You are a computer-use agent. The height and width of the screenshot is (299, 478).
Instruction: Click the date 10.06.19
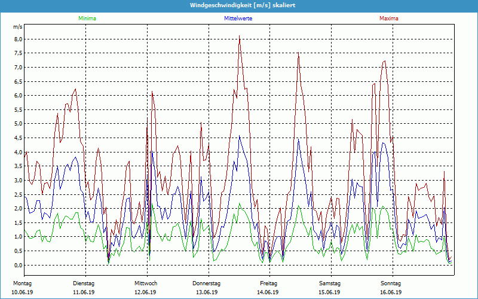[22, 292]
